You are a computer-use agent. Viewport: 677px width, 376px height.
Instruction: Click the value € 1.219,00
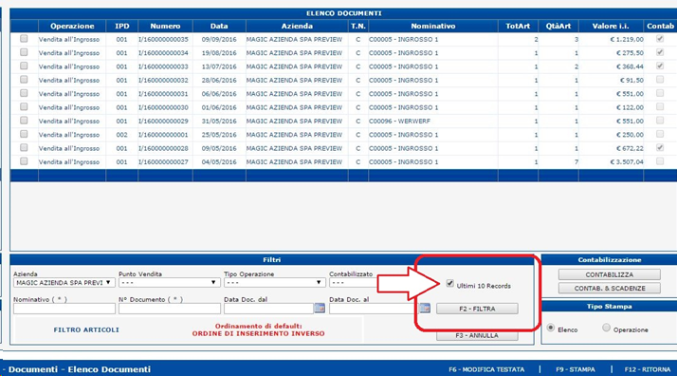tap(627, 39)
